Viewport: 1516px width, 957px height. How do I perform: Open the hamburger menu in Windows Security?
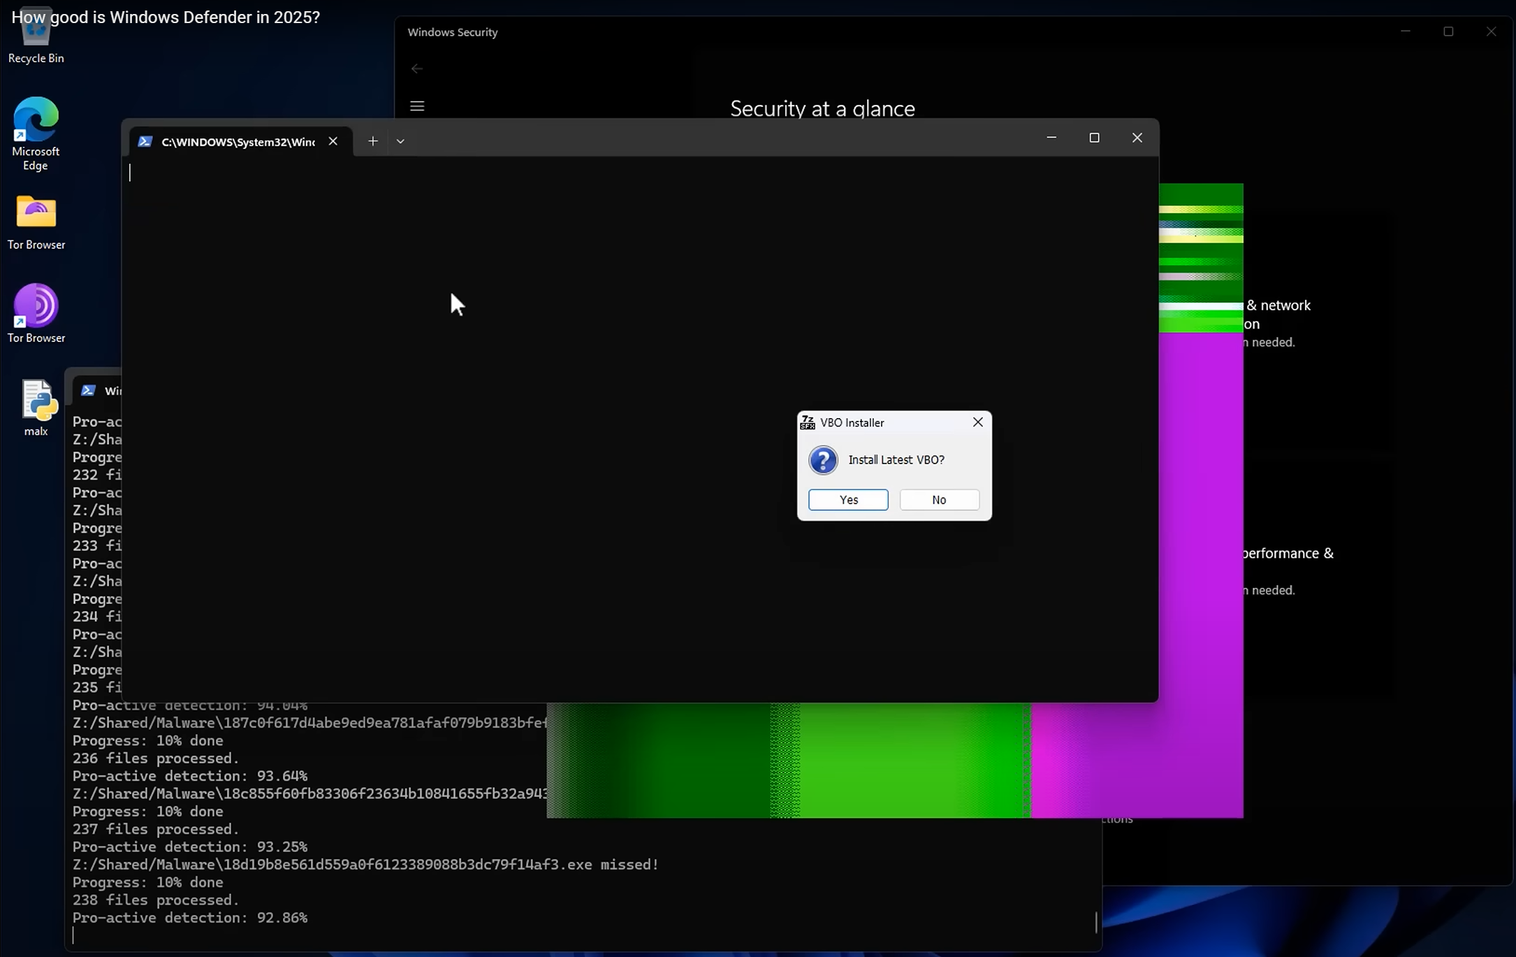(417, 106)
